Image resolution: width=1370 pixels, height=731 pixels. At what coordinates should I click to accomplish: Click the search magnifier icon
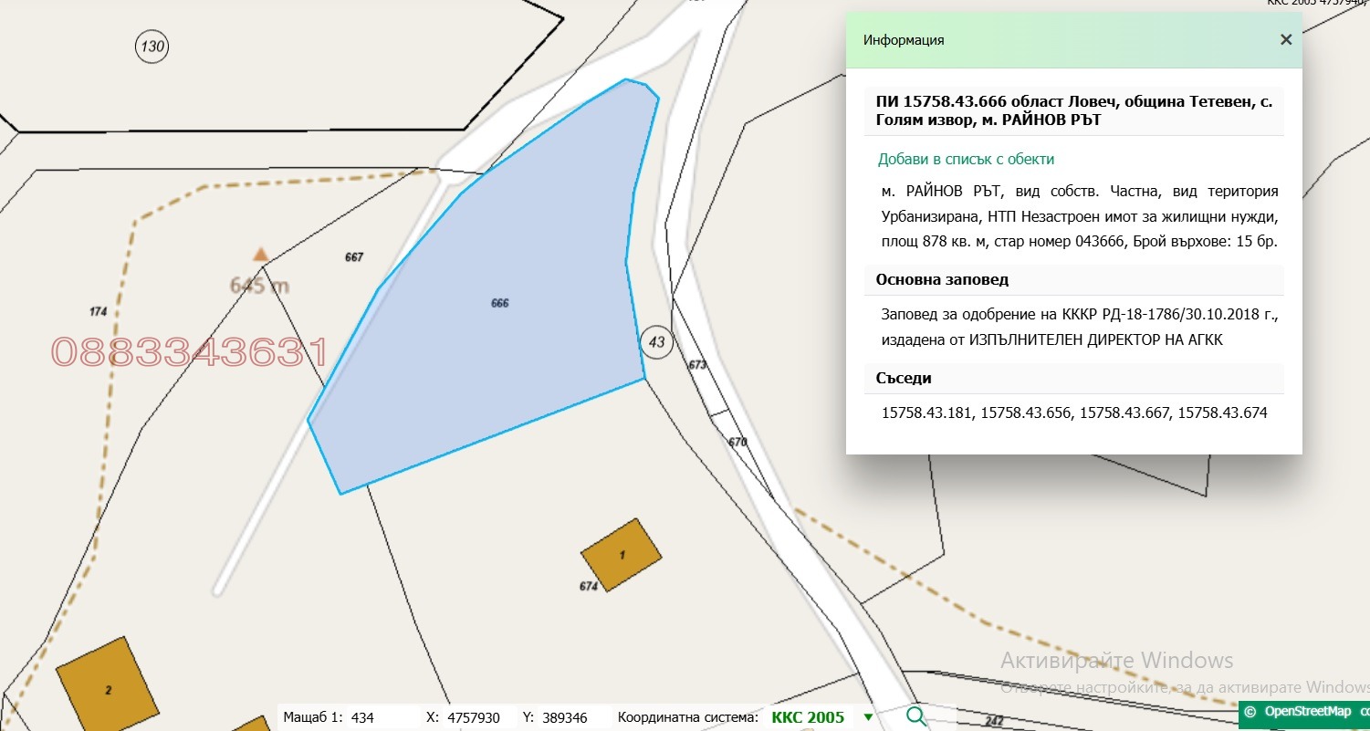[915, 716]
